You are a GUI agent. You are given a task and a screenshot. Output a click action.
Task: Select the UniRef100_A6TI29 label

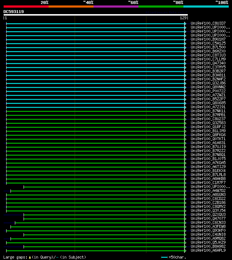click(x=208, y=167)
